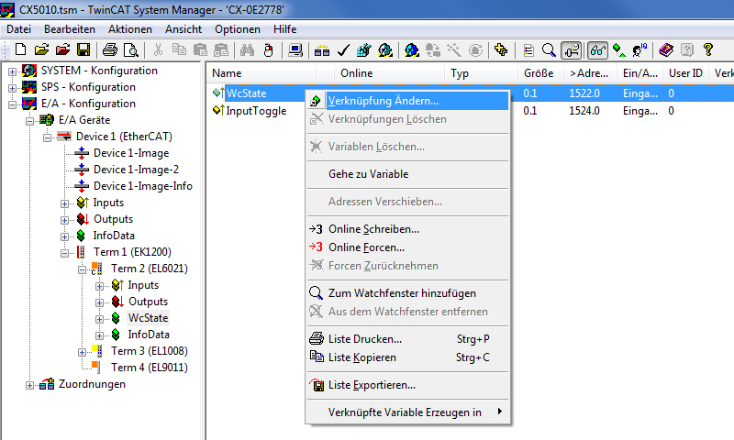The image size is (734, 440).
Task: Click the Generate Mappings toolbar icon
Action: 322,49
